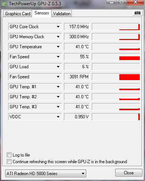Close the window via title bar X

(x=135, y=2)
